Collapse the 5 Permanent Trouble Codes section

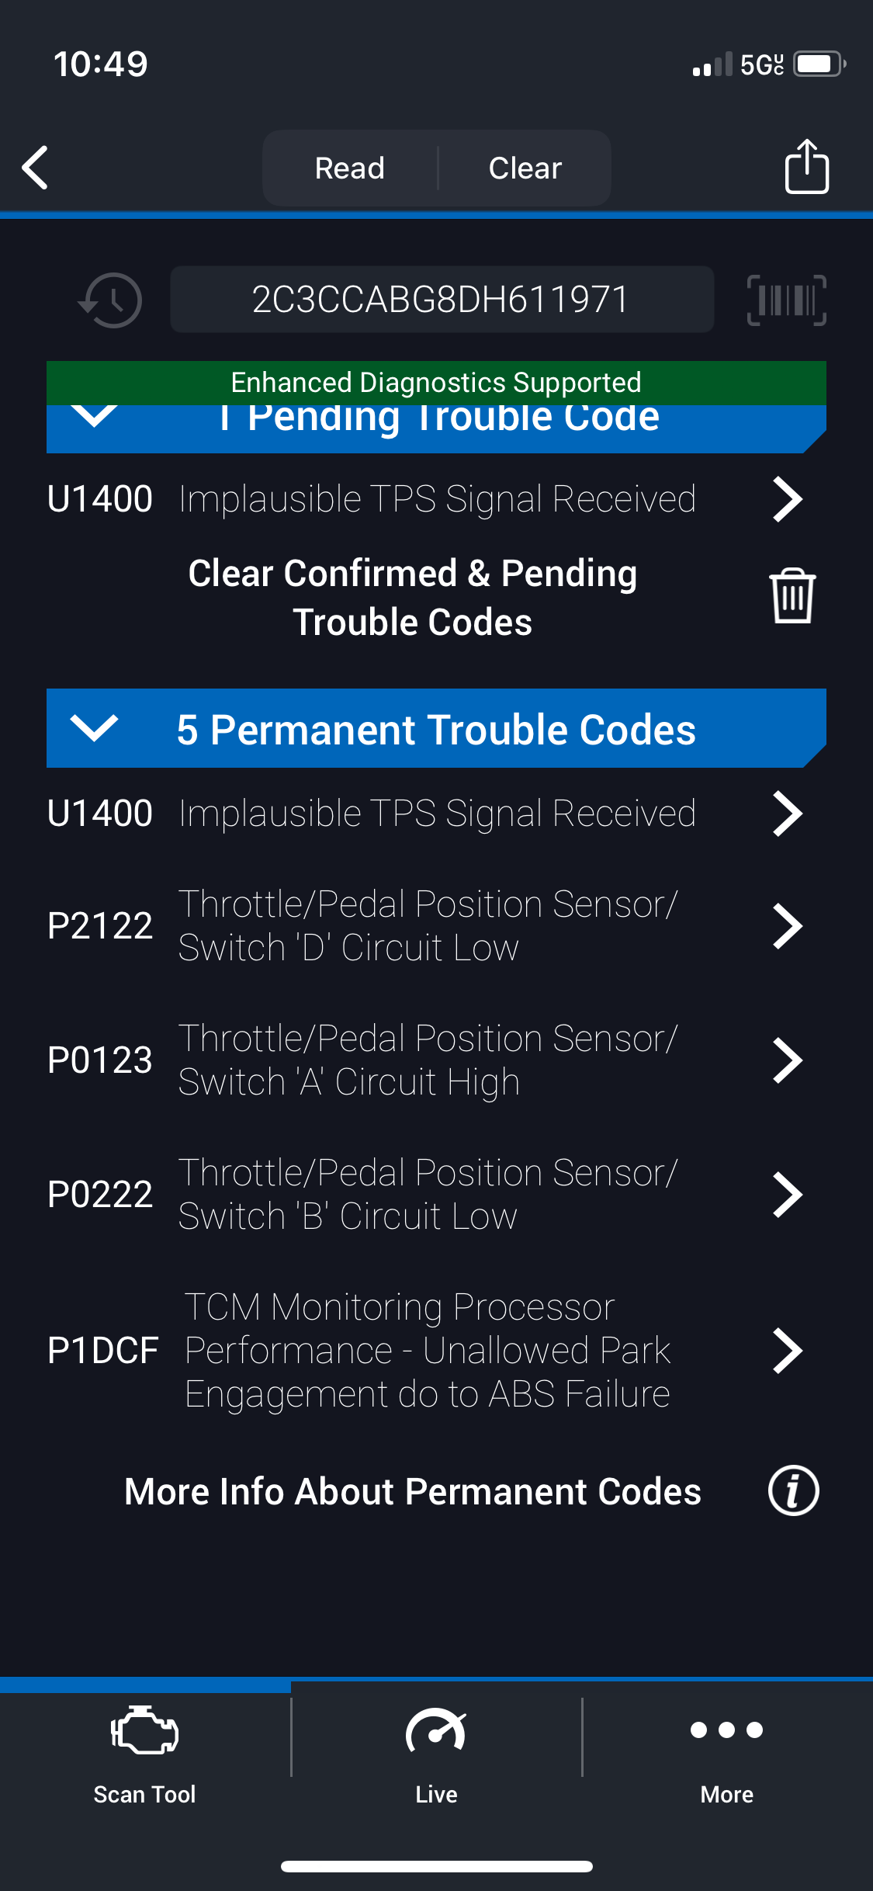click(94, 728)
